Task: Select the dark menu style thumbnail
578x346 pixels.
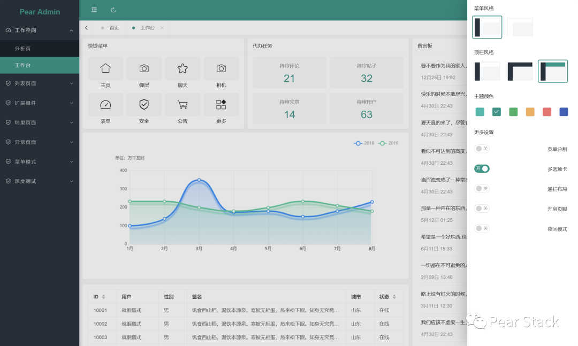Action: tap(487, 27)
